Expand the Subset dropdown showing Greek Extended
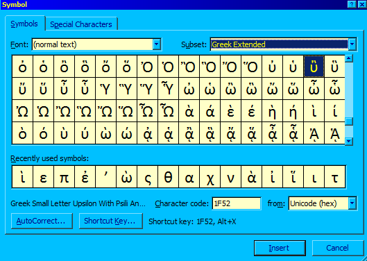 (x=352, y=44)
